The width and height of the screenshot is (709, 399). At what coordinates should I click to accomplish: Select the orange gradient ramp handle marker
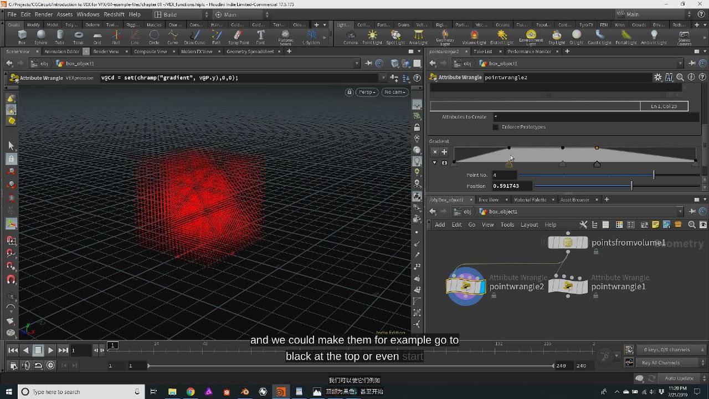509,164
